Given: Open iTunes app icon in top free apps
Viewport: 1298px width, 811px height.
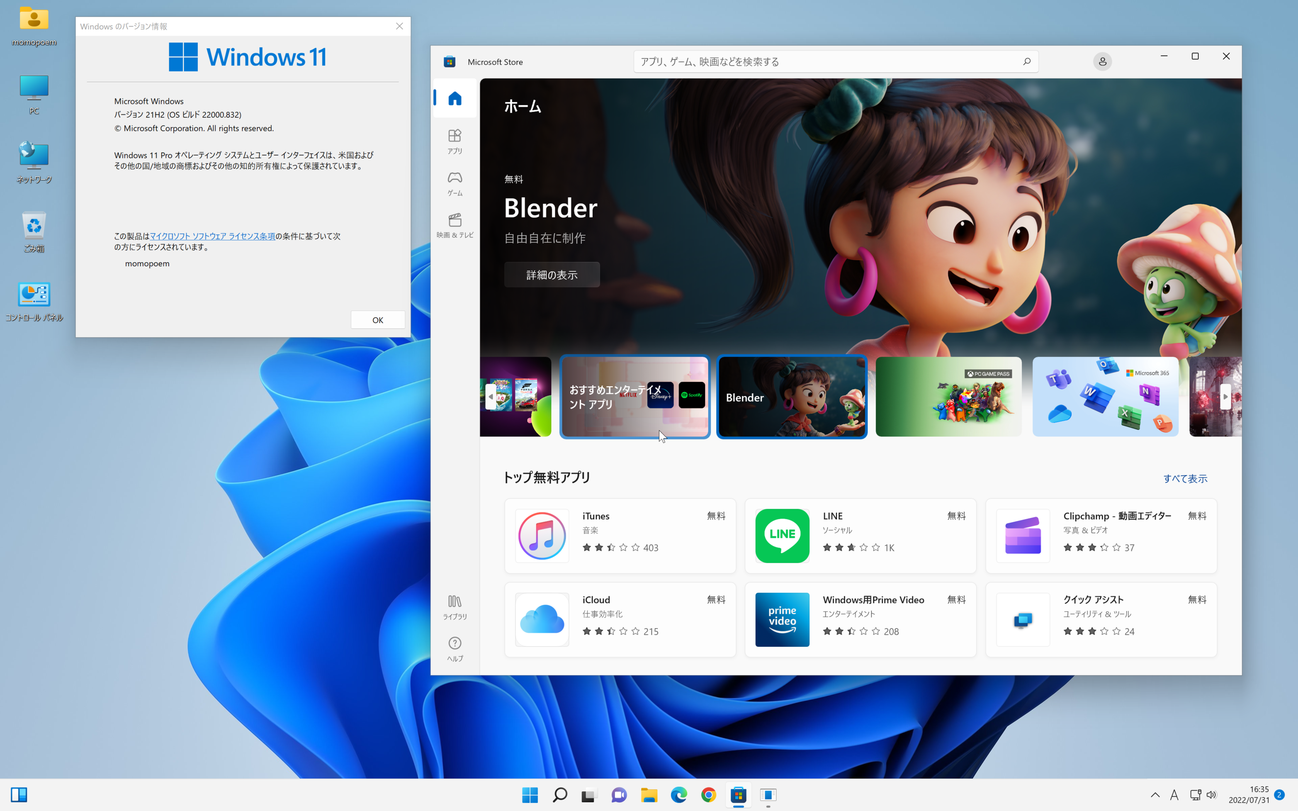Looking at the screenshot, I should coord(542,535).
